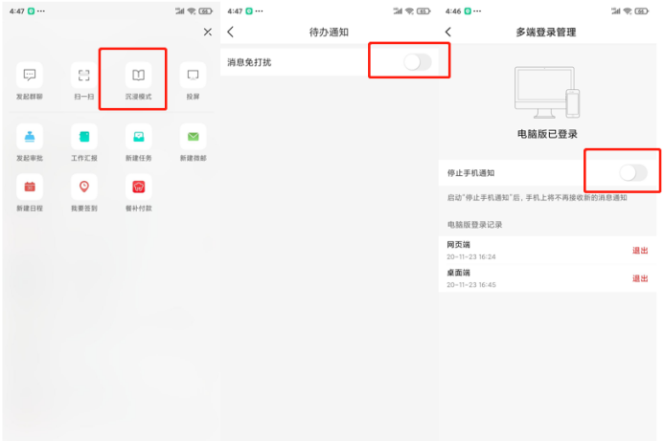664x442 pixels.
Task: Enable the 停止手机通知 switch
Action: point(633,172)
